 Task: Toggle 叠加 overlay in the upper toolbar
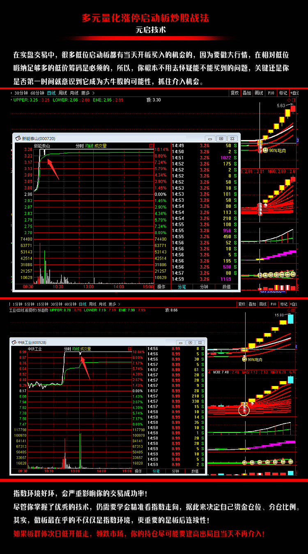[246, 93]
